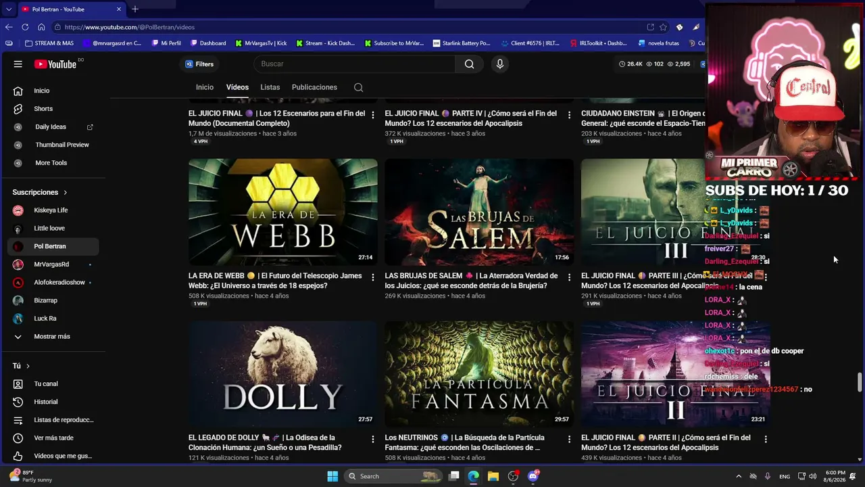Open the Los NEUTRINOS video title
Image resolution: width=865 pixels, height=487 pixels.
coord(464,442)
